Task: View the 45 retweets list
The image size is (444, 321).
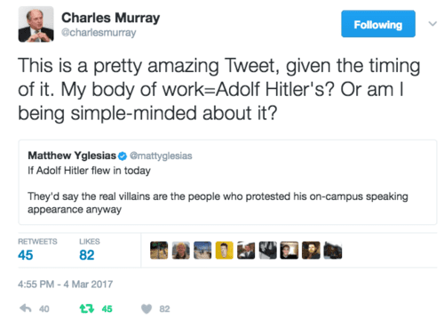Action: click(x=37, y=250)
